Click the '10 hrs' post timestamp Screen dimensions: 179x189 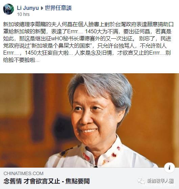click(23, 14)
